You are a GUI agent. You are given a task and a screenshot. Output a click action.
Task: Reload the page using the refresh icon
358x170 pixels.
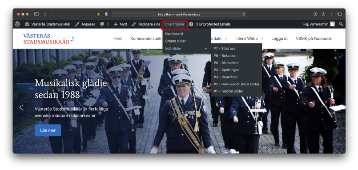pos(244,14)
